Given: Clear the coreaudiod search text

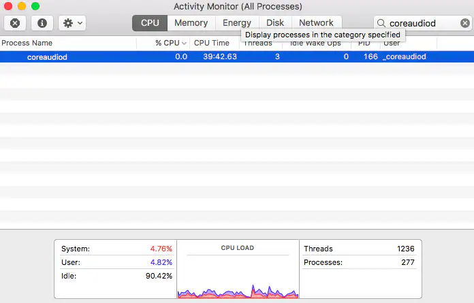Looking at the screenshot, I should [465, 23].
